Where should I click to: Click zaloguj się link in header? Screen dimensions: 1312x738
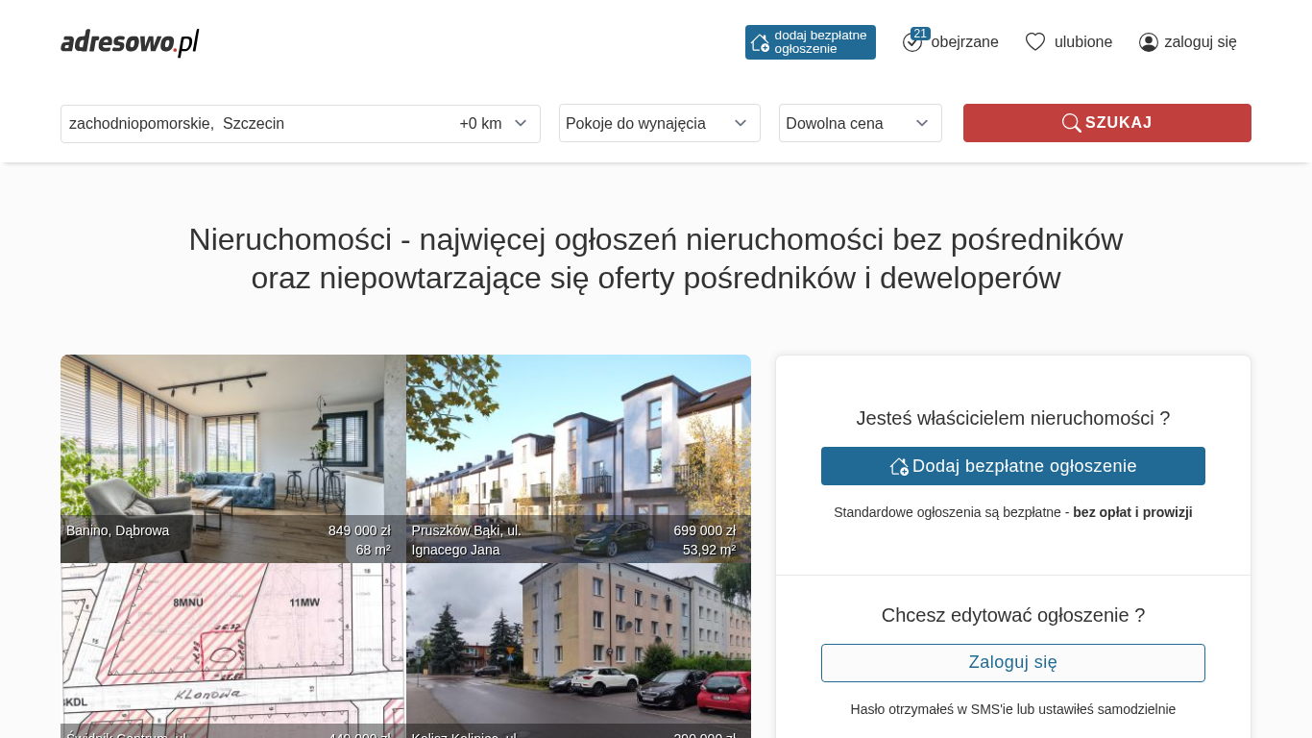(1200, 42)
